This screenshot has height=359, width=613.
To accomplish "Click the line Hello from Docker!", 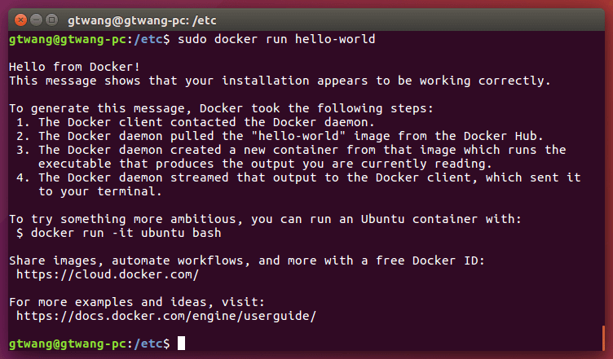I will click(x=74, y=67).
